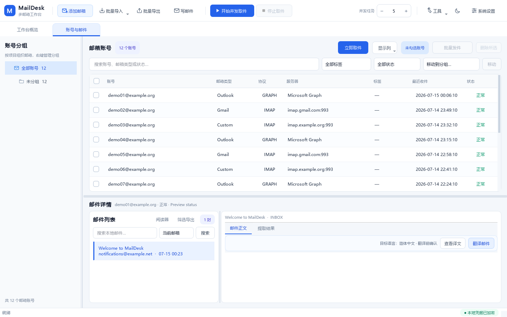Check the demo05@example.org row checkbox
Viewport: 507px width, 317px height.
96,154
